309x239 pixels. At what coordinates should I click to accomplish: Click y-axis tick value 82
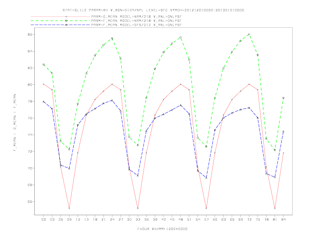point(30,68)
